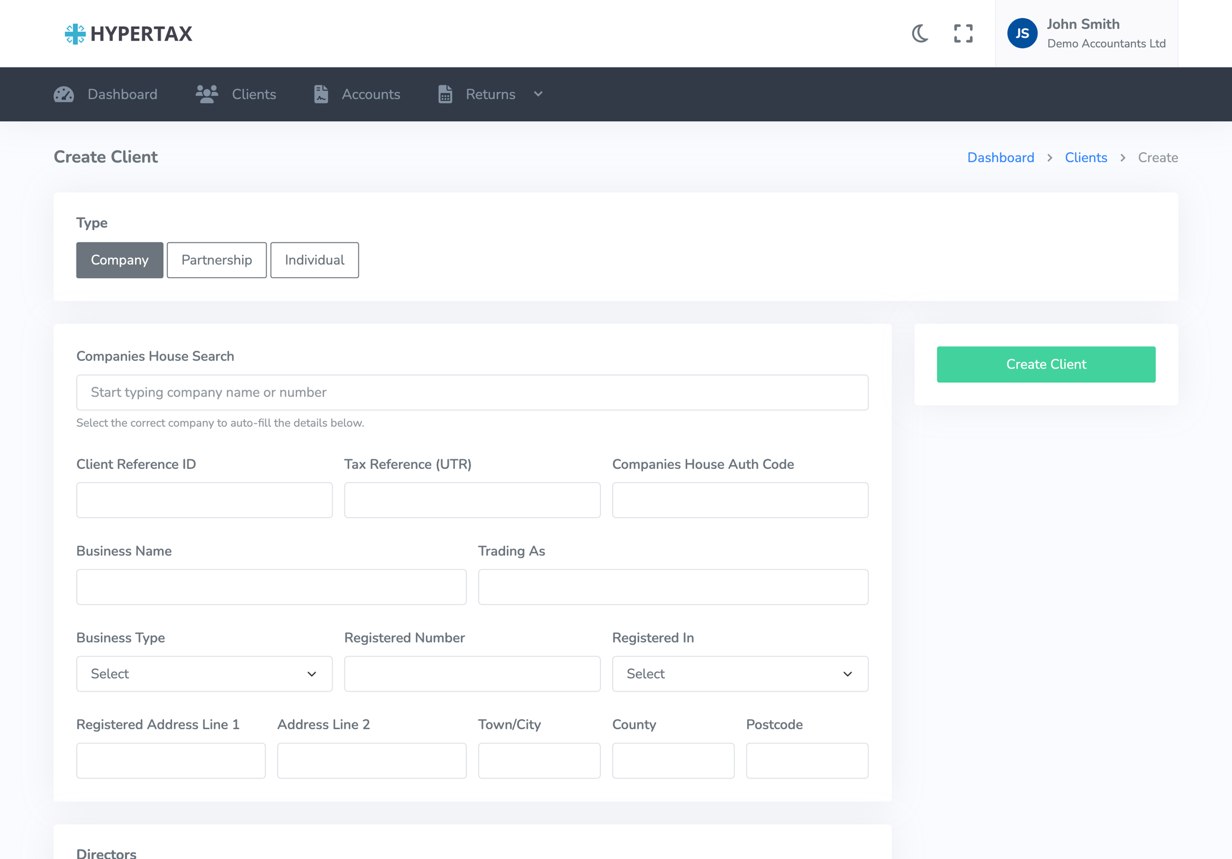Enter fullscreen with the expand icon

pyautogui.click(x=963, y=33)
